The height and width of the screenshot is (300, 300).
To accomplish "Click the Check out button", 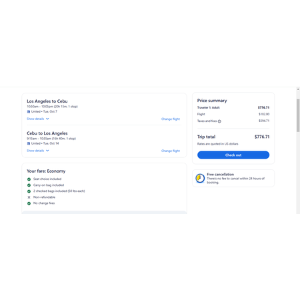I will click(233, 155).
